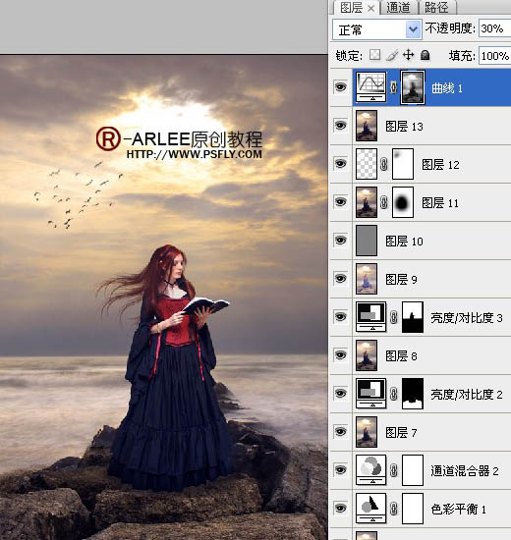Click the layer name 图层 12
This screenshot has height=540, width=511.
click(440, 165)
